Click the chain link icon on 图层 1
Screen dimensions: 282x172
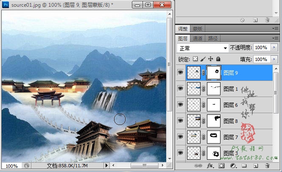(204, 89)
